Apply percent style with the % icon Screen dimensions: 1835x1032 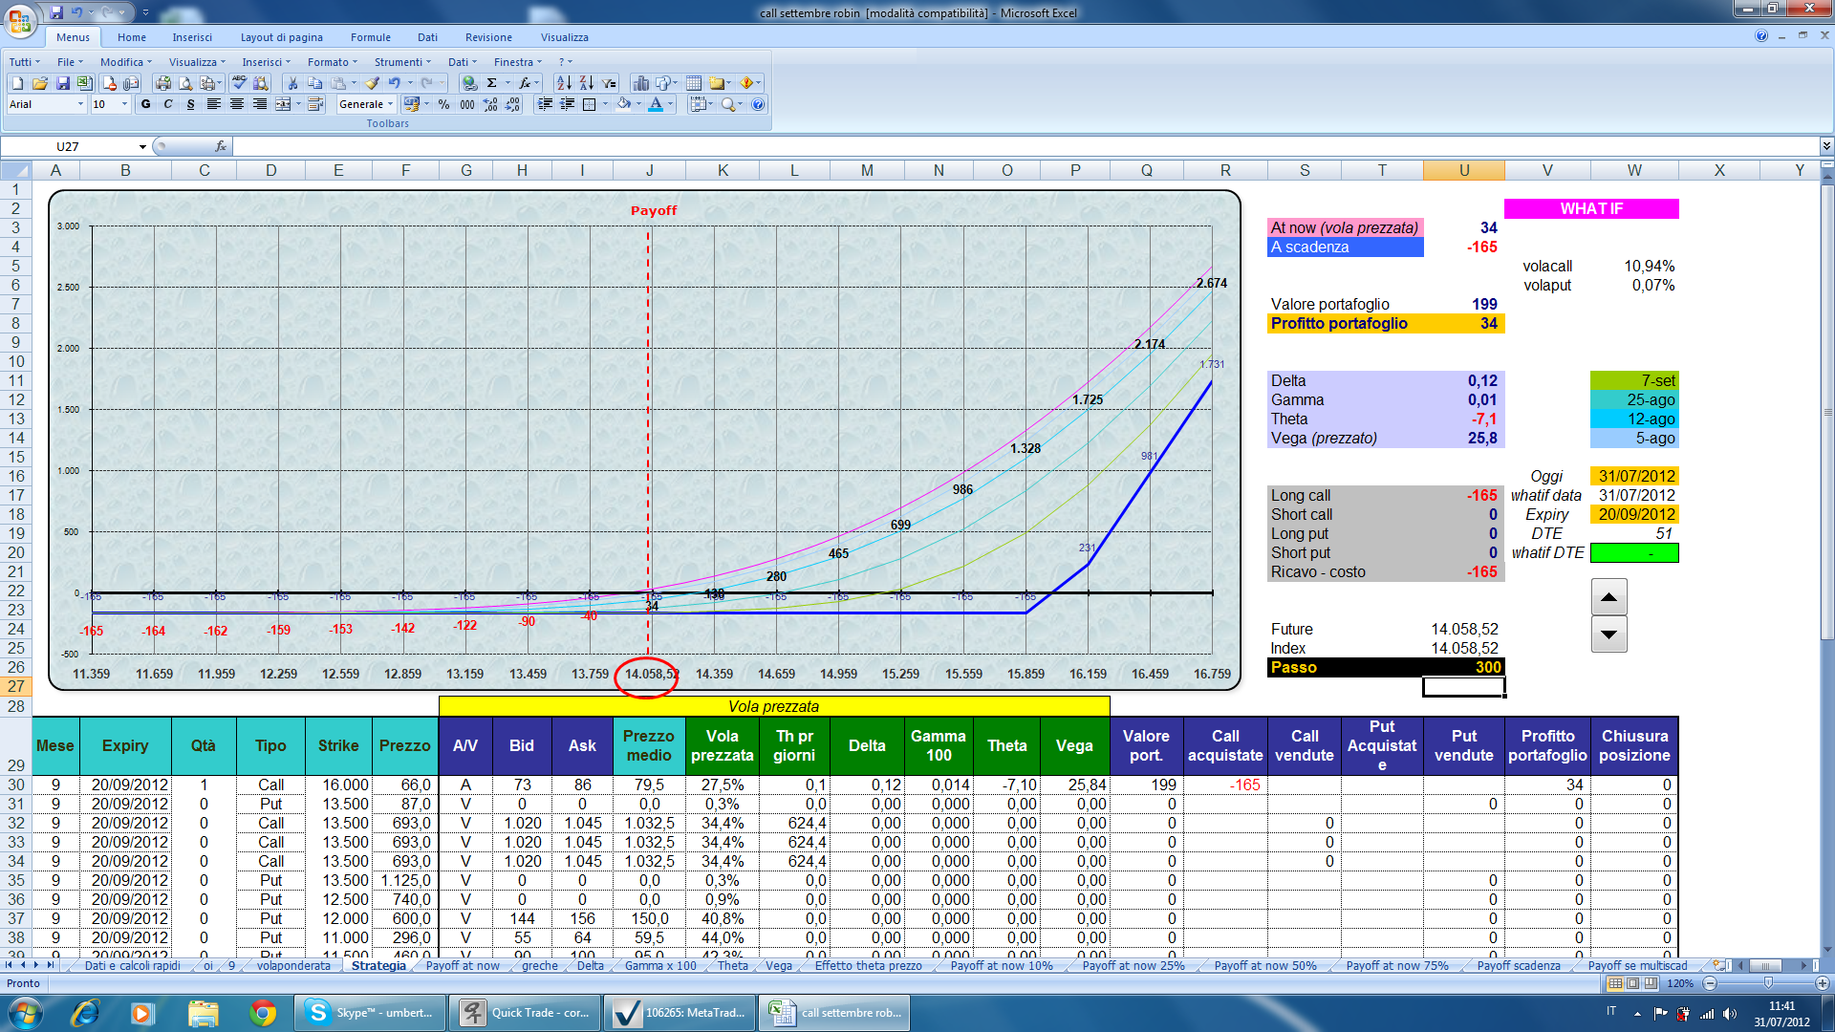(443, 105)
